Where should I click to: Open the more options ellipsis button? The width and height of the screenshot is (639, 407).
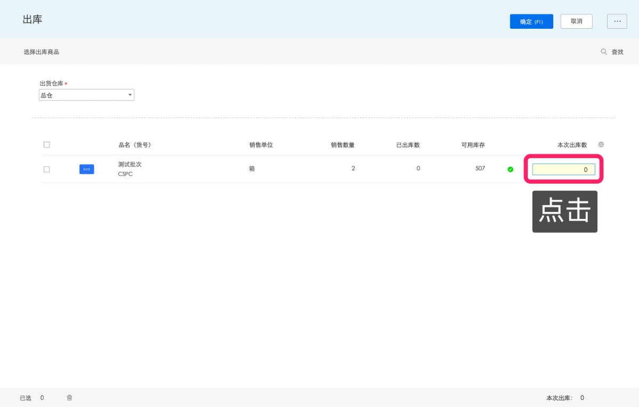pyautogui.click(x=617, y=21)
